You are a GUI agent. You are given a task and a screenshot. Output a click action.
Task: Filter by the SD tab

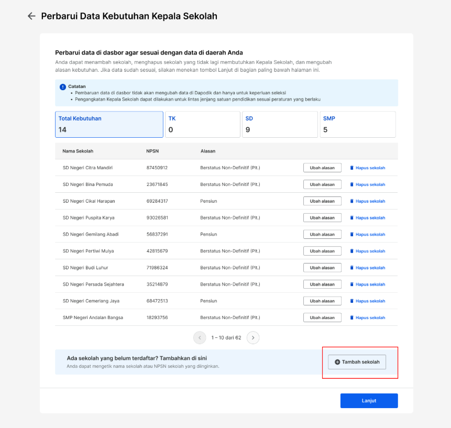click(x=280, y=124)
